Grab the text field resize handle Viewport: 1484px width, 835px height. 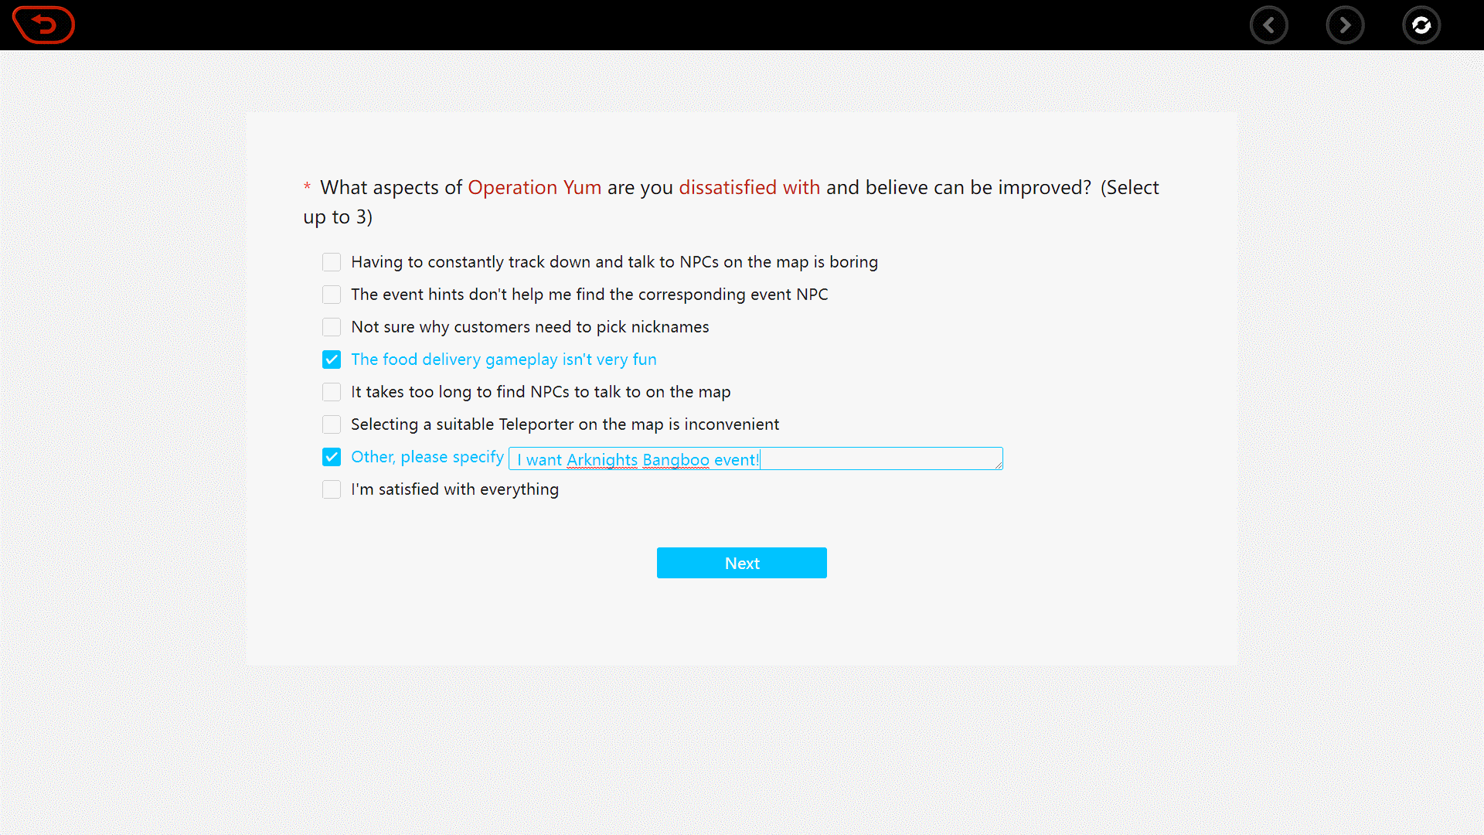(999, 465)
